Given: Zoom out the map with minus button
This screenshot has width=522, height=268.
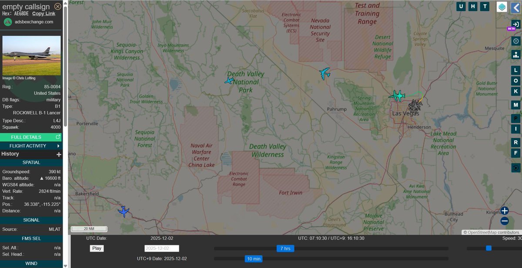Looking at the screenshot, I should 505,221.
